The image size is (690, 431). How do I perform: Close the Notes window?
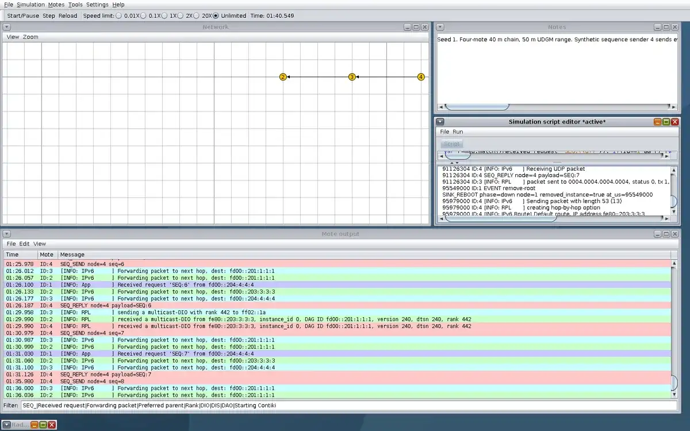click(675, 27)
